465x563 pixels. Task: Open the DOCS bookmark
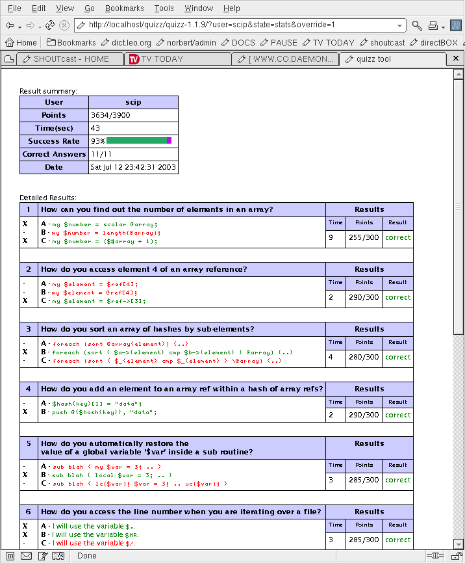[x=238, y=43]
